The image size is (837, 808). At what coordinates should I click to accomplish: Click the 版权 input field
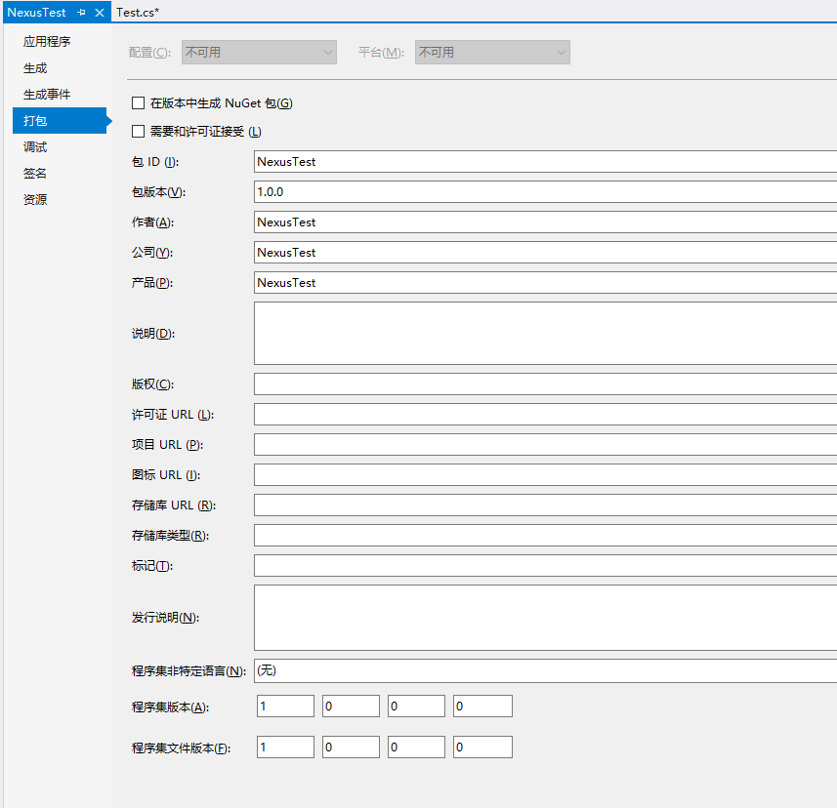(x=546, y=384)
